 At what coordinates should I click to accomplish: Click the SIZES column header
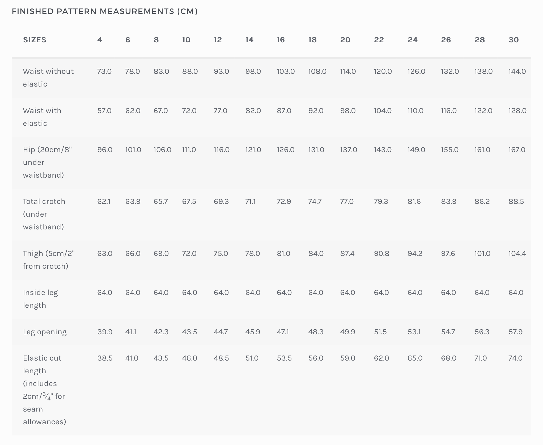(x=35, y=40)
